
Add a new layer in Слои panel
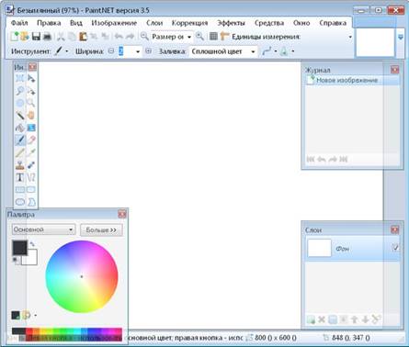(311, 320)
